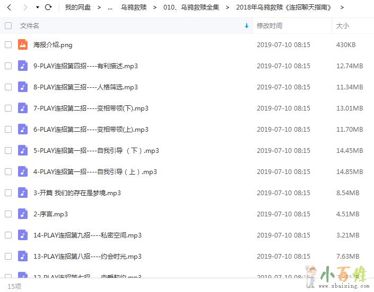Screen dimensions: 374x292
Task: Go to 我的网盘 in breadcrumb
Action: click(x=78, y=7)
